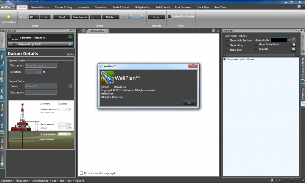Screen dimensions: 305x183
Task: Select the four-pane grid layout icon
Action: click(x=136, y=17)
